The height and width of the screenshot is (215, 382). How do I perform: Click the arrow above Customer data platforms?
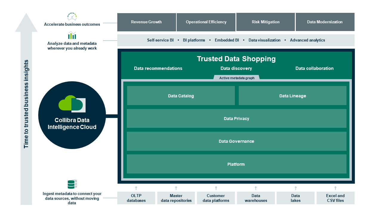point(216,188)
